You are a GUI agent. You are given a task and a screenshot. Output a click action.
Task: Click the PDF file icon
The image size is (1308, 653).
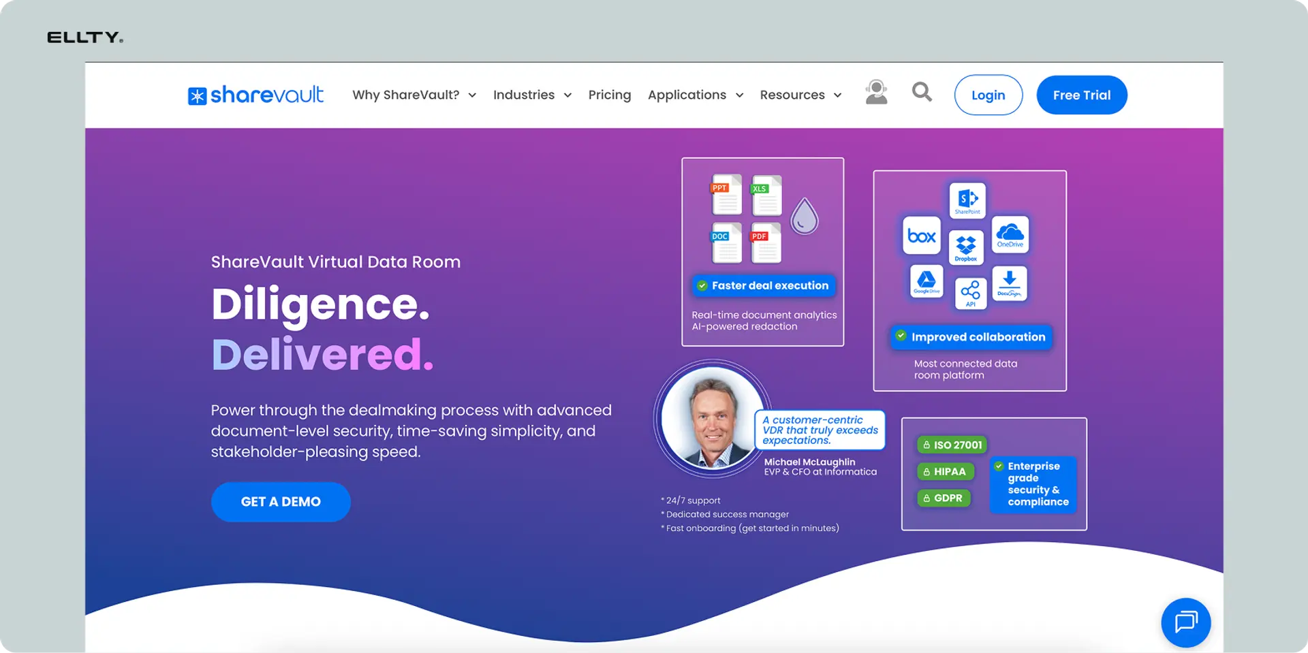pyautogui.click(x=766, y=243)
